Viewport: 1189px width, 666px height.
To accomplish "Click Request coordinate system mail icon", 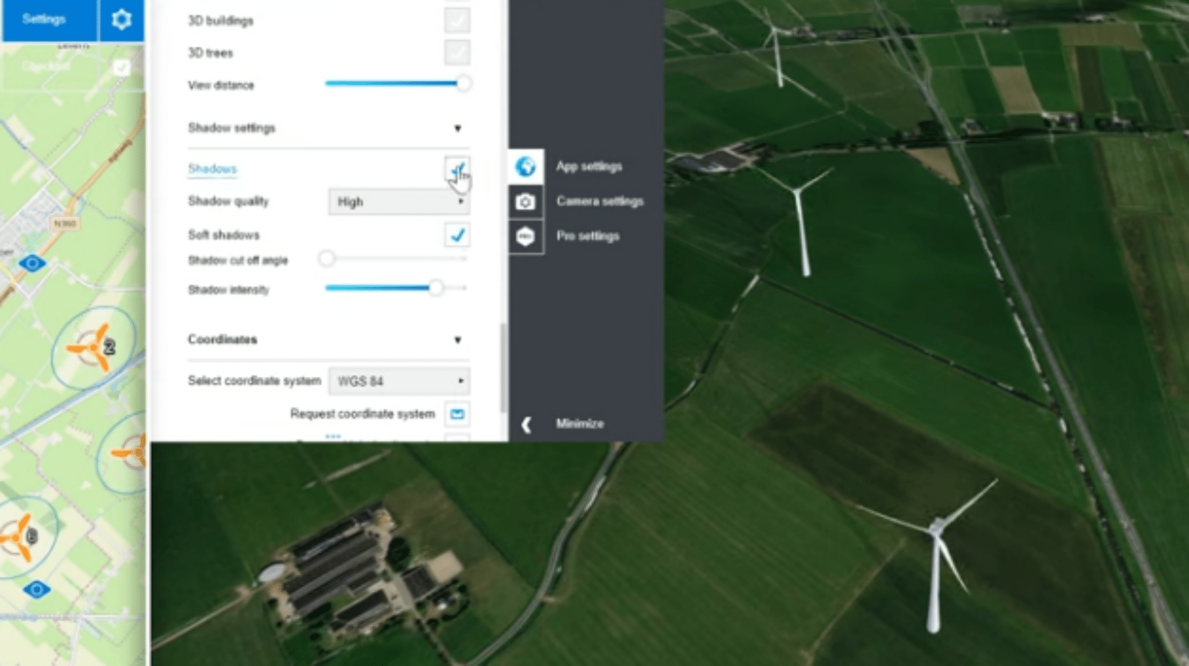I will click(x=457, y=414).
